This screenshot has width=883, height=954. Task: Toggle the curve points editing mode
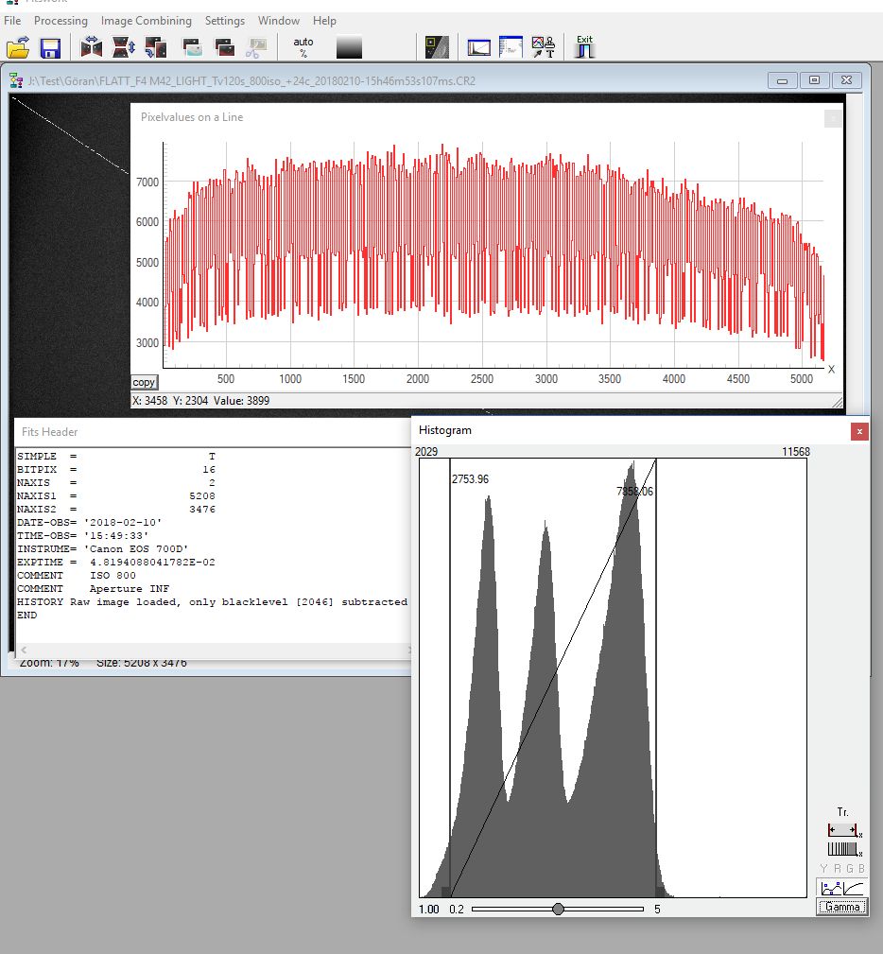[x=831, y=888]
